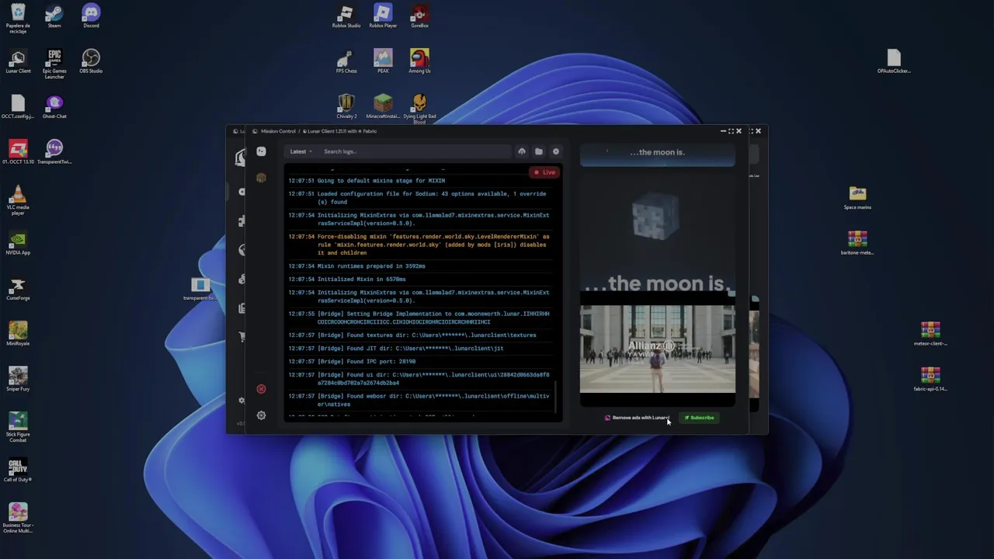Click log line 'Found JIT dir'
This screenshot has width=994, height=559.
[x=396, y=349]
